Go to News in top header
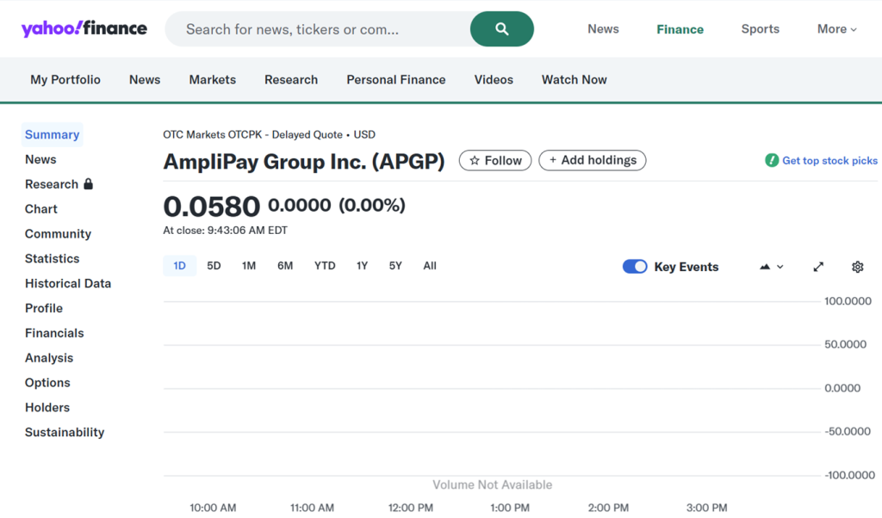 click(x=603, y=28)
